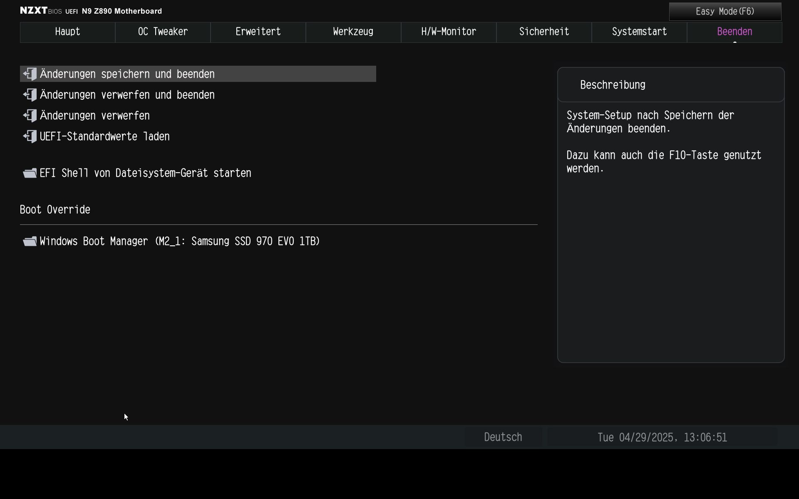Go to the Werkzeug tab
This screenshot has width=799, height=499.
coord(353,32)
